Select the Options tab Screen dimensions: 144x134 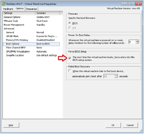coord(20,9)
